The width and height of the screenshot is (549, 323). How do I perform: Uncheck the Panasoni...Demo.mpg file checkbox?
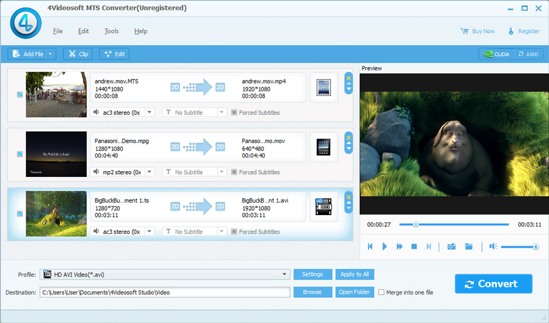[20, 154]
